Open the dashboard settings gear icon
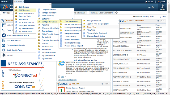The image size is (170, 95). tap(116, 13)
